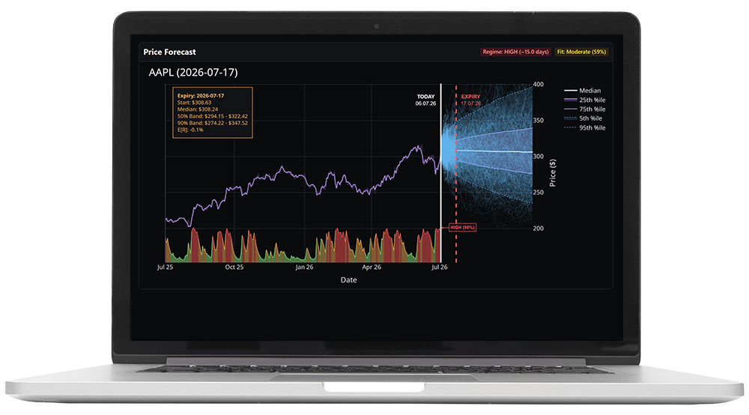Select 'Expiry: 2026-07-17' in the info box
This screenshot has width=749, height=415.
tap(201, 96)
